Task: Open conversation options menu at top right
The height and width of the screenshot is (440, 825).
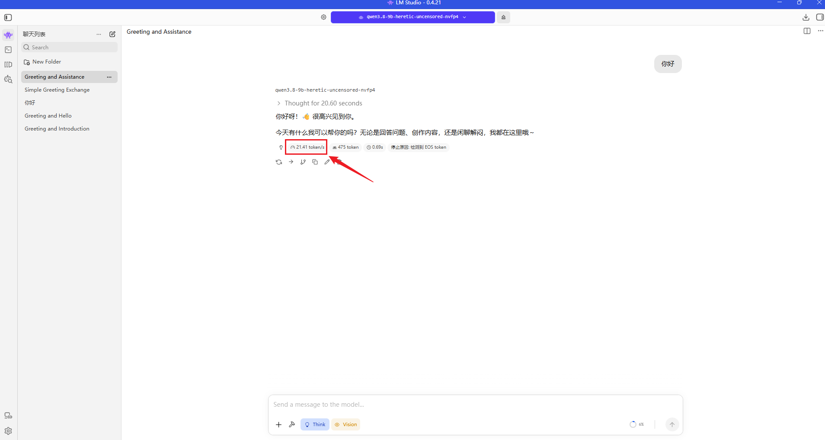Action: pyautogui.click(x=821, y=31)
